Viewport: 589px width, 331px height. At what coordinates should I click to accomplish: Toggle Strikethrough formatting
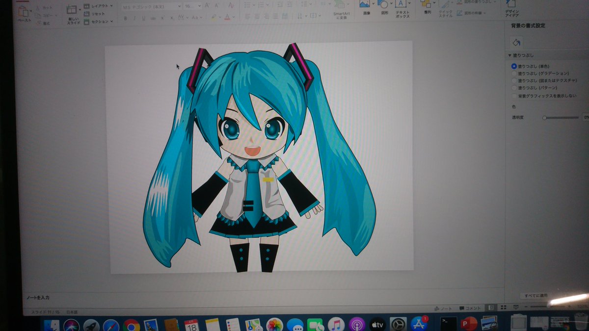point(154,18)
